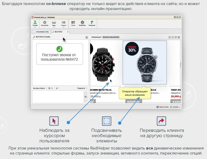Screen dimensions: 207x159
Task: Click the large red cursor icon
Action: (54, 121)
